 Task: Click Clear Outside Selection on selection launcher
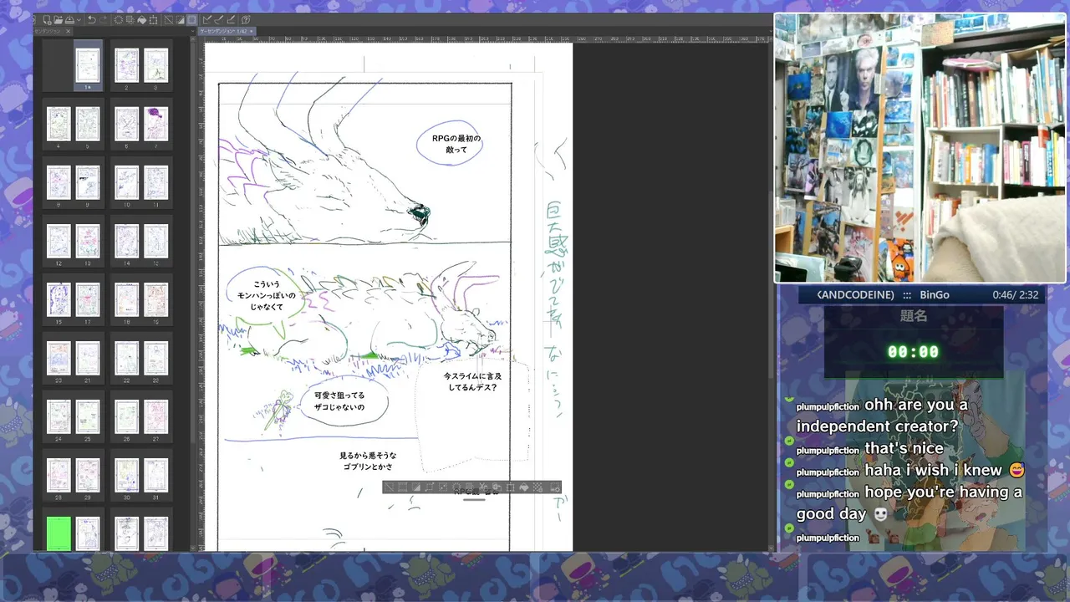tap(470, 487)
